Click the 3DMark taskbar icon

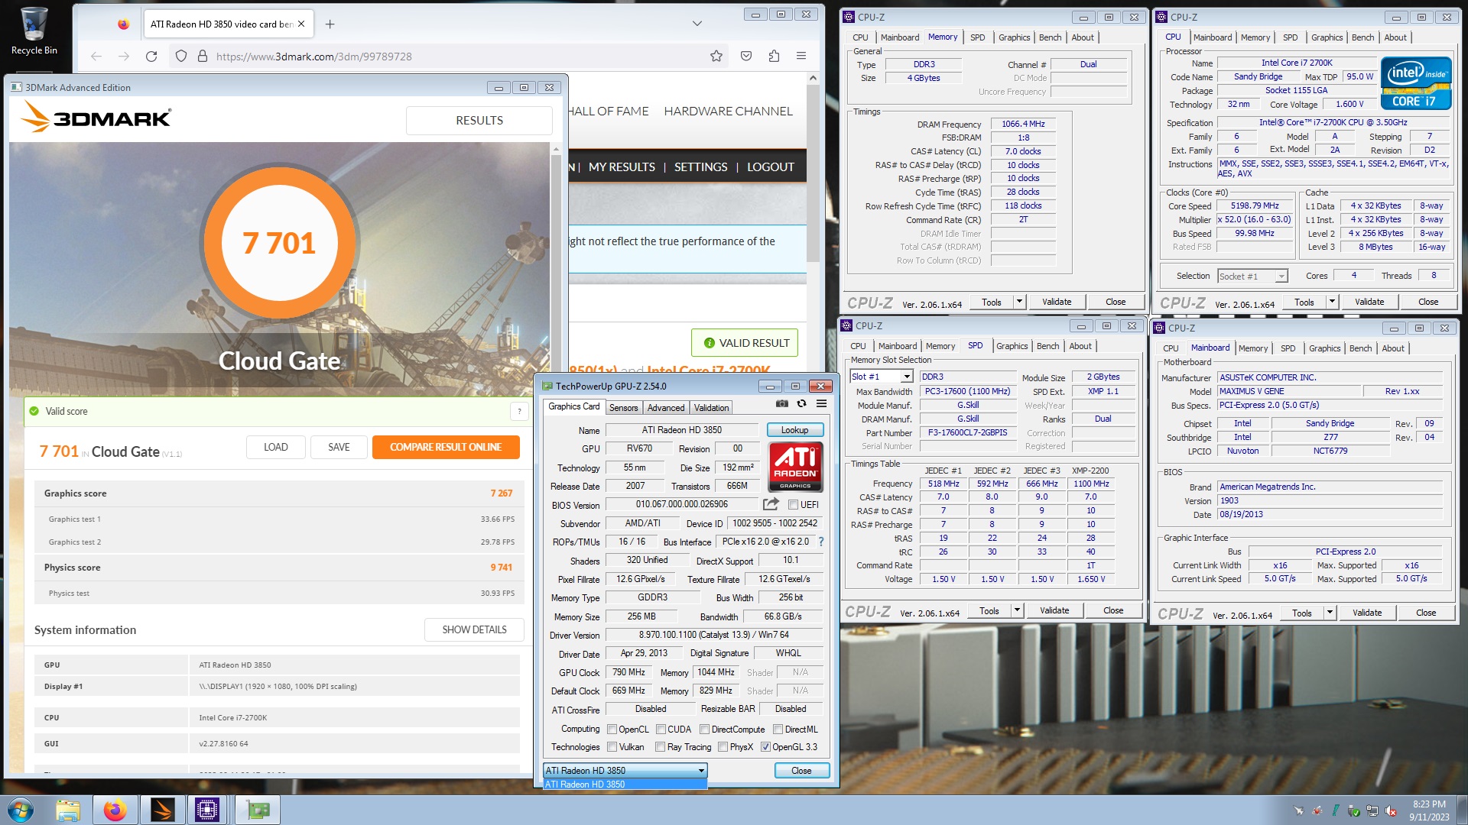tap(162, 810)
